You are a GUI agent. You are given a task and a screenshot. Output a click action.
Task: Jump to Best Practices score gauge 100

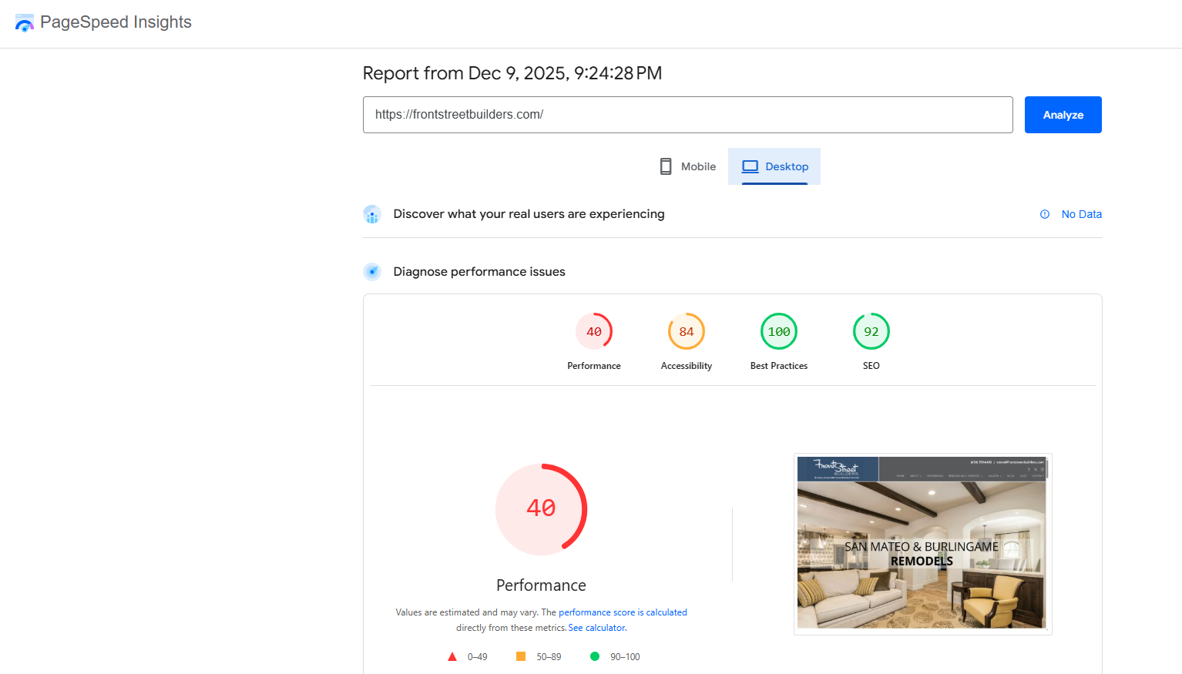779,331
